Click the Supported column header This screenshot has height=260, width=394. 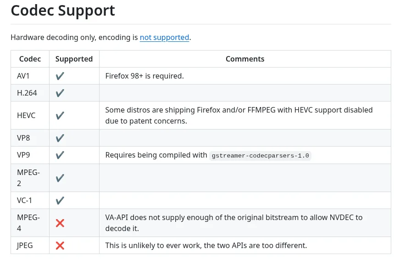74,59
